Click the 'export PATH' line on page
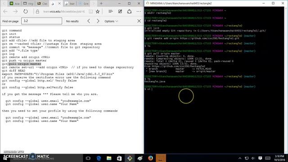 (x=58, y=74)
